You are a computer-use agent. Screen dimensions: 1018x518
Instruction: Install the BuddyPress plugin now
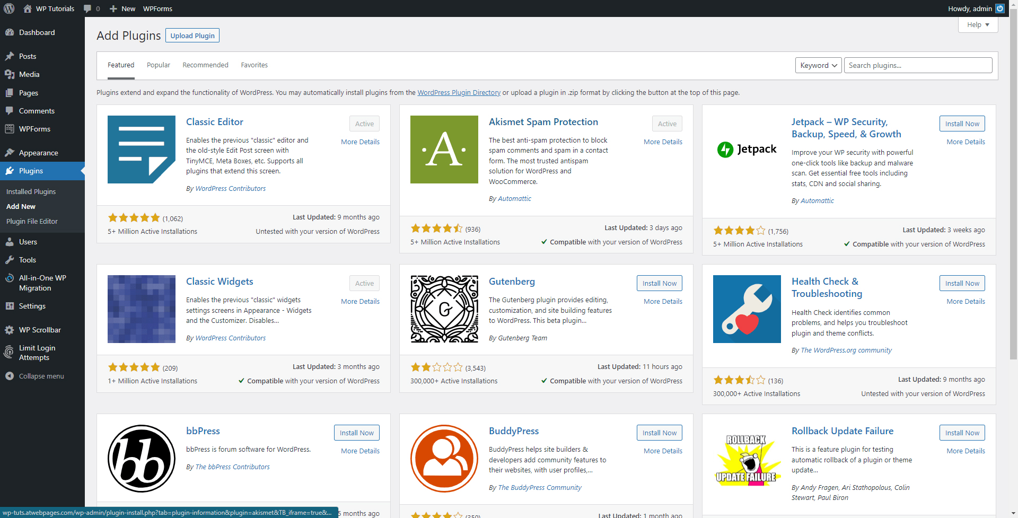click(x=660, y=433)
